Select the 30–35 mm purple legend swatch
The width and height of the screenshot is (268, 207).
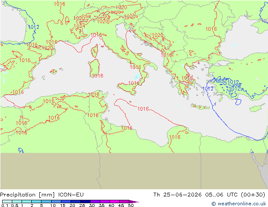pos(95,202)
